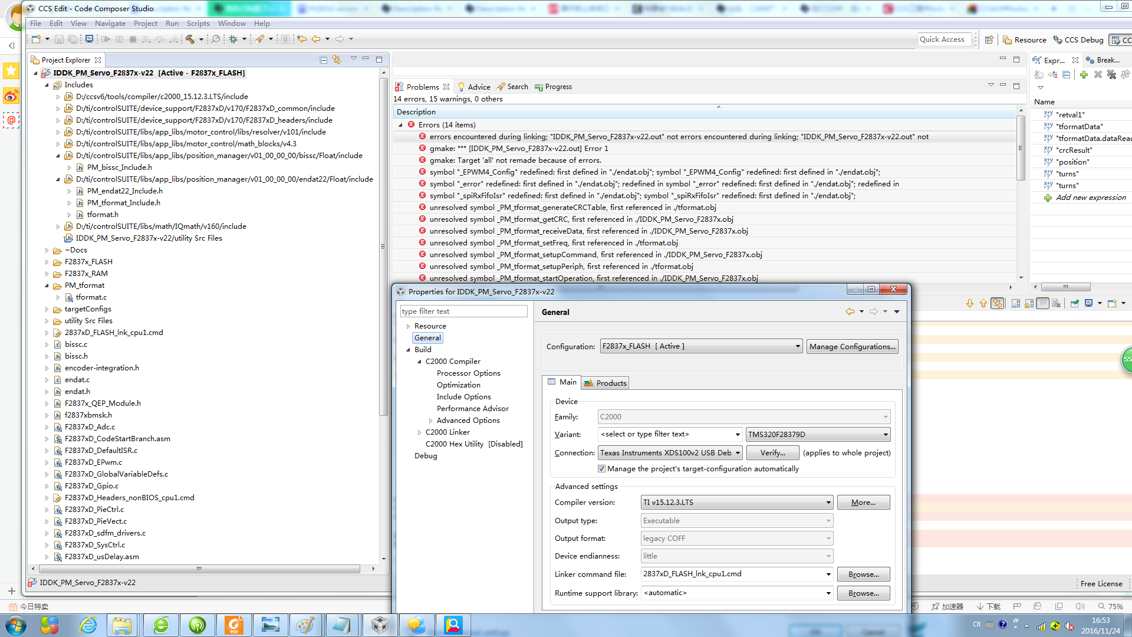Switch to the Products tab

(606, 383)
